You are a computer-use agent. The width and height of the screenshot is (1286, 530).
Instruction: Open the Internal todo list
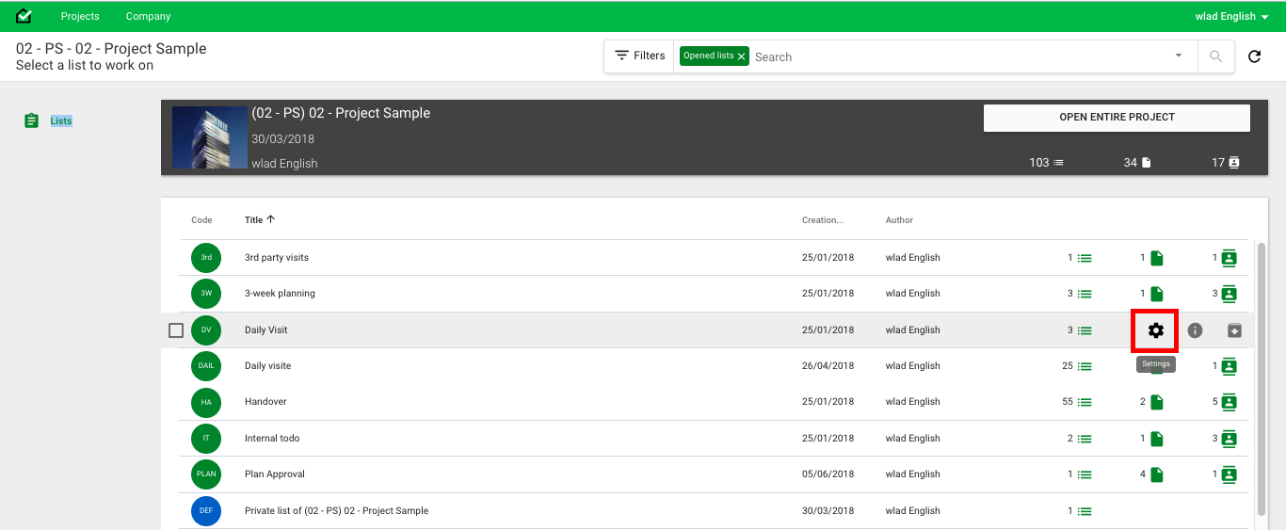pos(272,439)
